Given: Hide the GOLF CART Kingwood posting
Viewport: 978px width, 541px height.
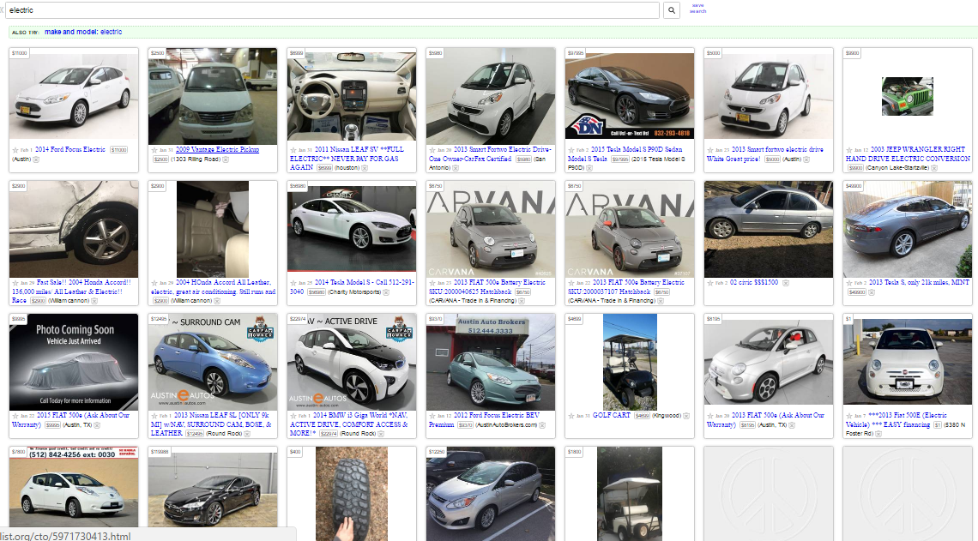Looking at the screenshot, I should point(686,416).
